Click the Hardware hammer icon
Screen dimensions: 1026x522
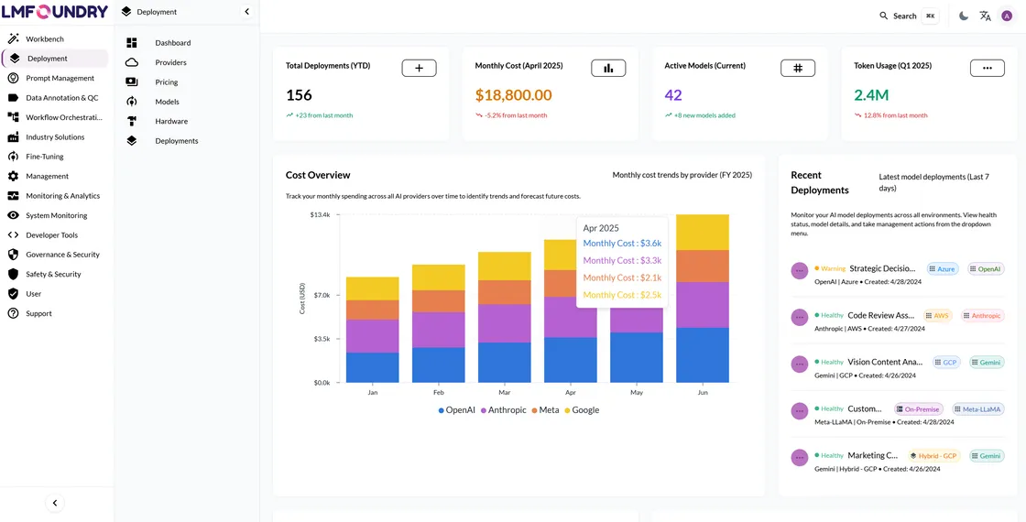(x=132, y=121)
